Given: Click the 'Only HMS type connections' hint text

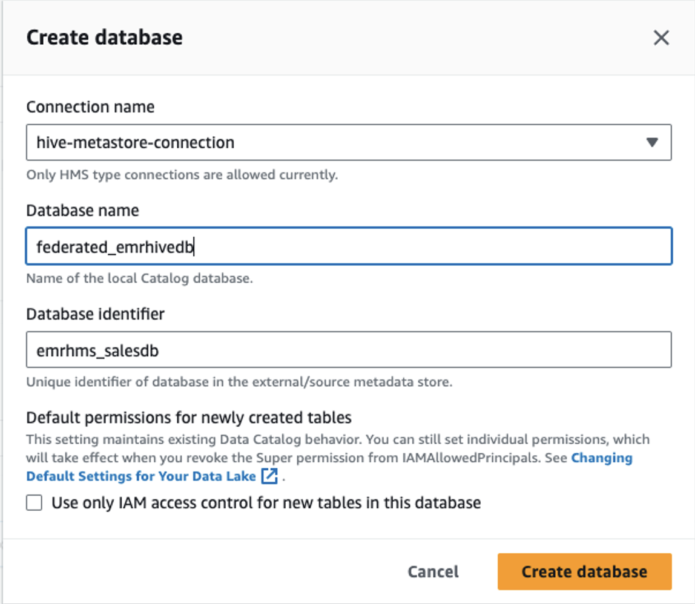Looking at the screenshot, I should pos(182,176).
